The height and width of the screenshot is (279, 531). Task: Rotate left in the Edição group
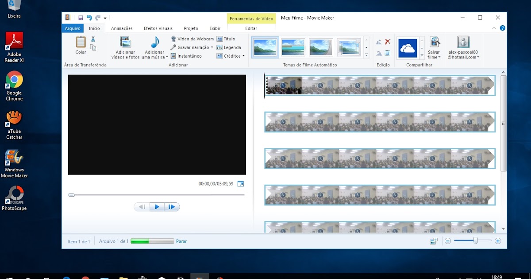379,42
